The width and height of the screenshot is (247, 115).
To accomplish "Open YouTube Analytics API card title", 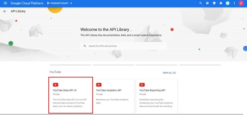I will (x=109, y=90).
